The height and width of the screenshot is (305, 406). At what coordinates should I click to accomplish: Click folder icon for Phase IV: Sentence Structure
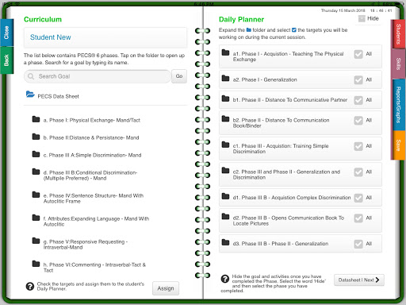pos(36,195)
